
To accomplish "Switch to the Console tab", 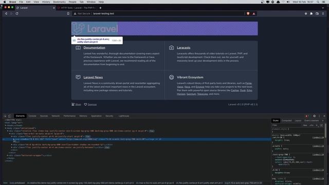I will click(x=32, y=116).
